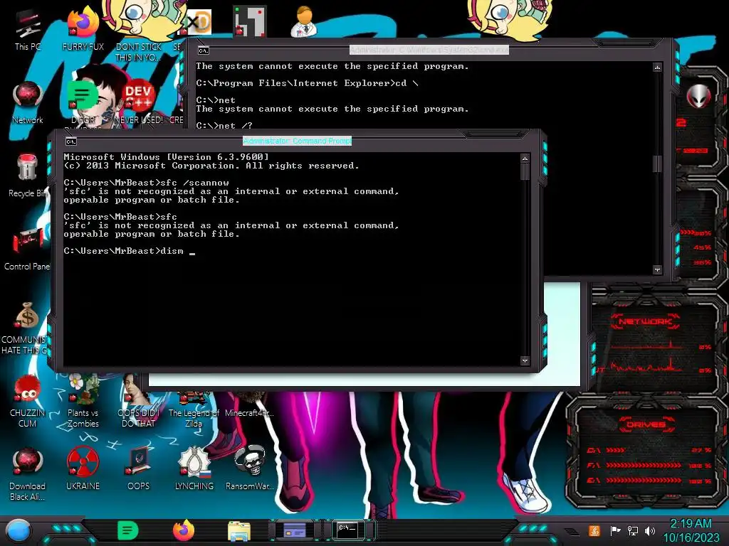Screen dimensions: 729x546
Task: Click the Alienware head gadget icon
Action: (x=699, y=97)
